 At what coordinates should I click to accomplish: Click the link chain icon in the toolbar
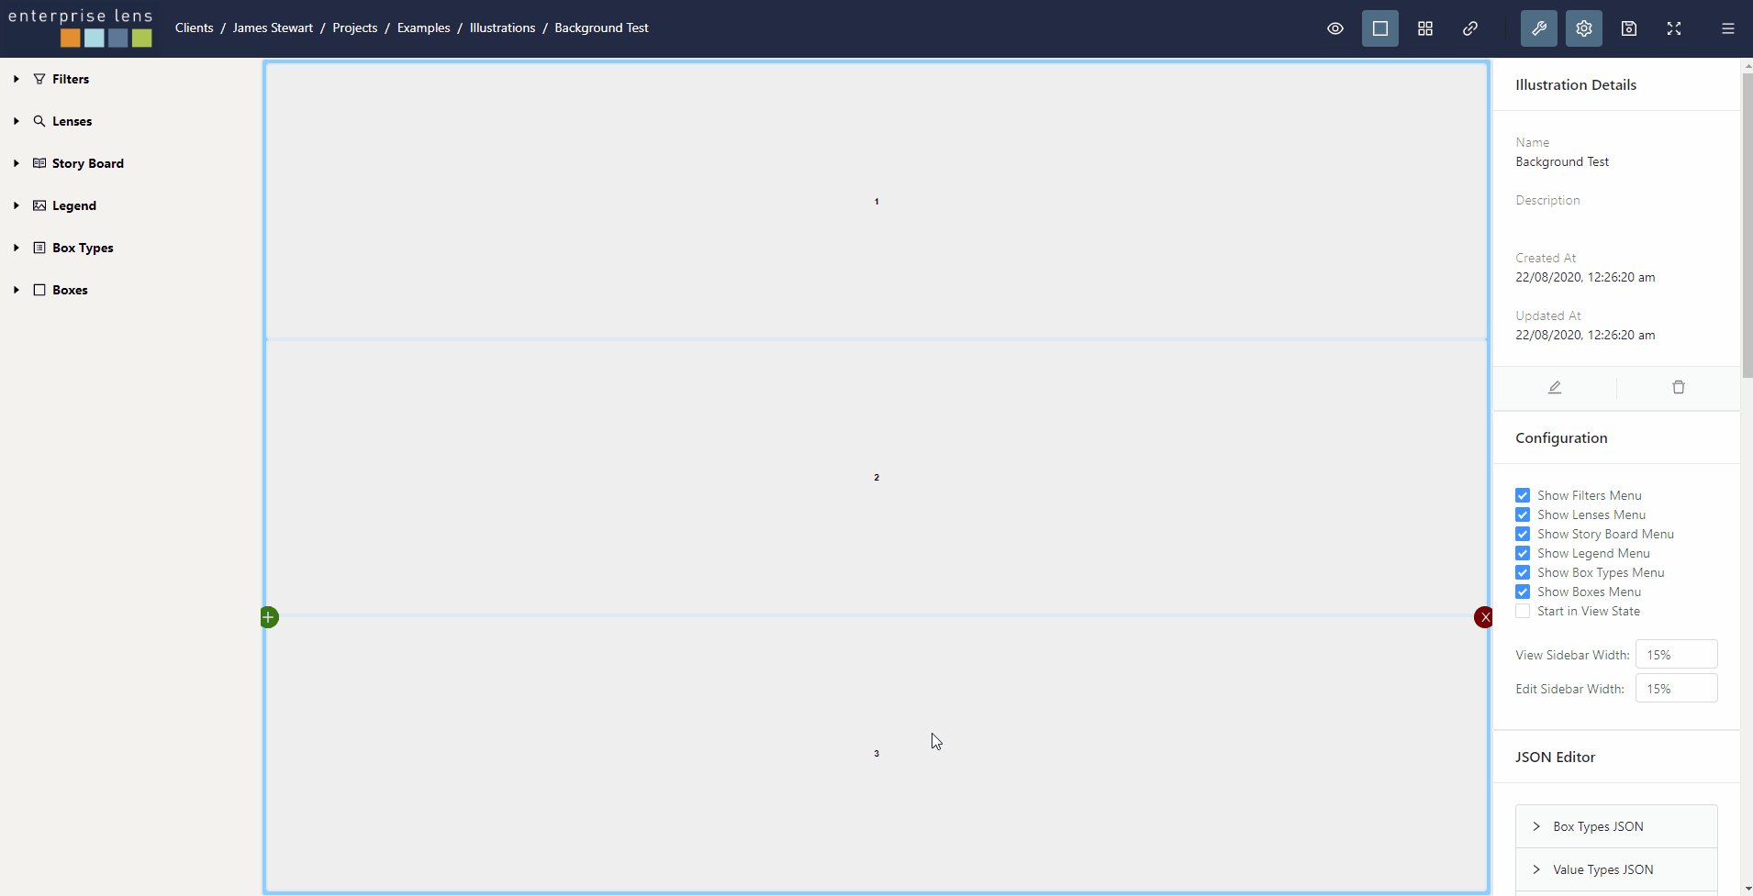1469,28
